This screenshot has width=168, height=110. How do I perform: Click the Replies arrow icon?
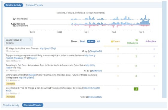click(x=147, y=41)
